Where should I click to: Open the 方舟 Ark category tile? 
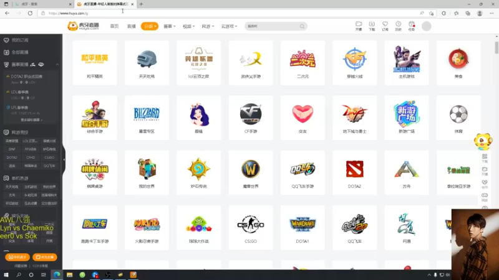[x=407, y=173]
